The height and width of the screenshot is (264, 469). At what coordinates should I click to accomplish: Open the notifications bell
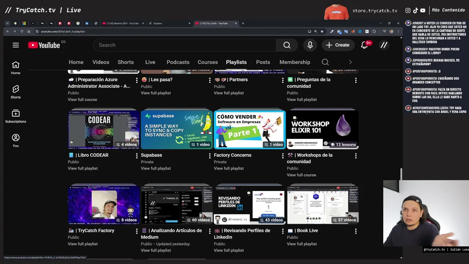[x=364, y=45]
